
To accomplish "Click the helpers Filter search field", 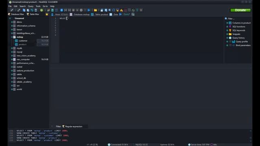I will (238, 19).
